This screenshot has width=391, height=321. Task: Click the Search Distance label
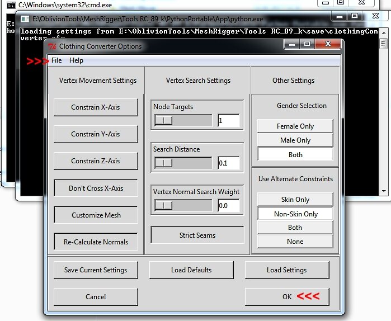[x=177, y=149]
